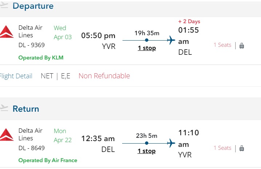Viewport: 261px width, 169px height.
Task: View the Non Refundable fare policy
Action: (104, 76)
